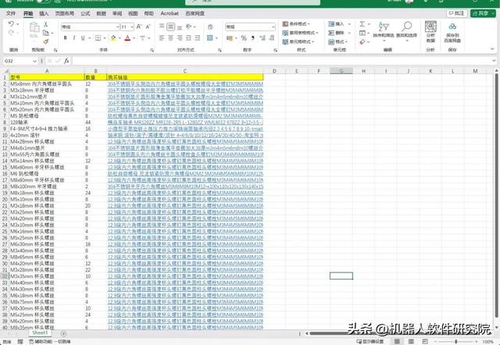500x345 pixels.
Task: Open Sort and Filter tool
Action: coord(384,30)
